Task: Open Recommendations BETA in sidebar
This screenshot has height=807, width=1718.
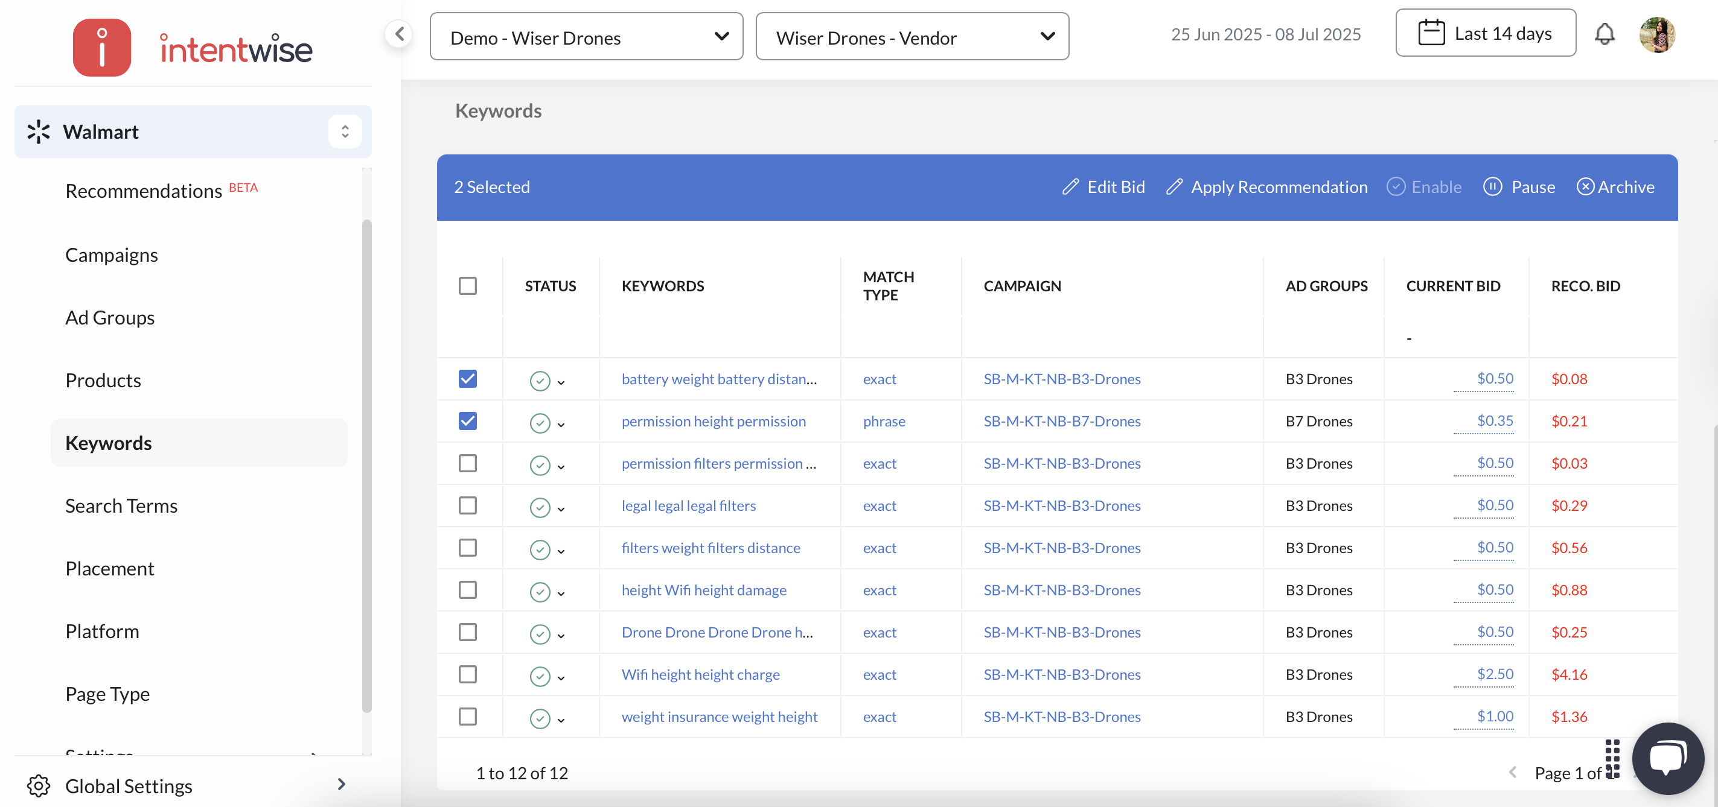Action: point(161,191)
